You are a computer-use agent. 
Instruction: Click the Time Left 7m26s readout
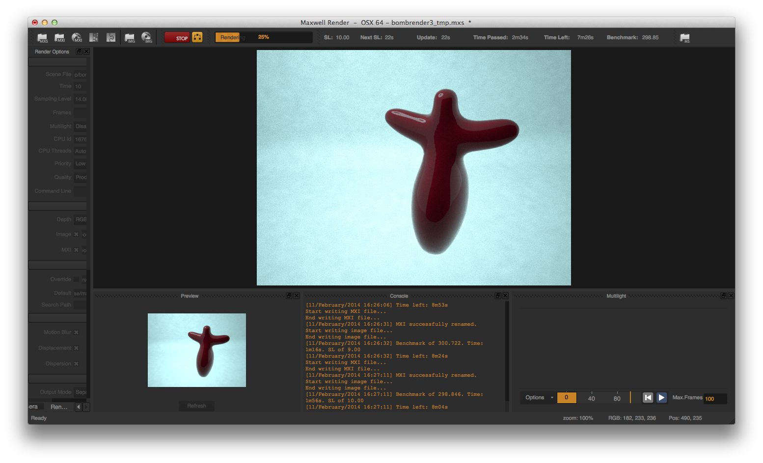coord(569,37)
